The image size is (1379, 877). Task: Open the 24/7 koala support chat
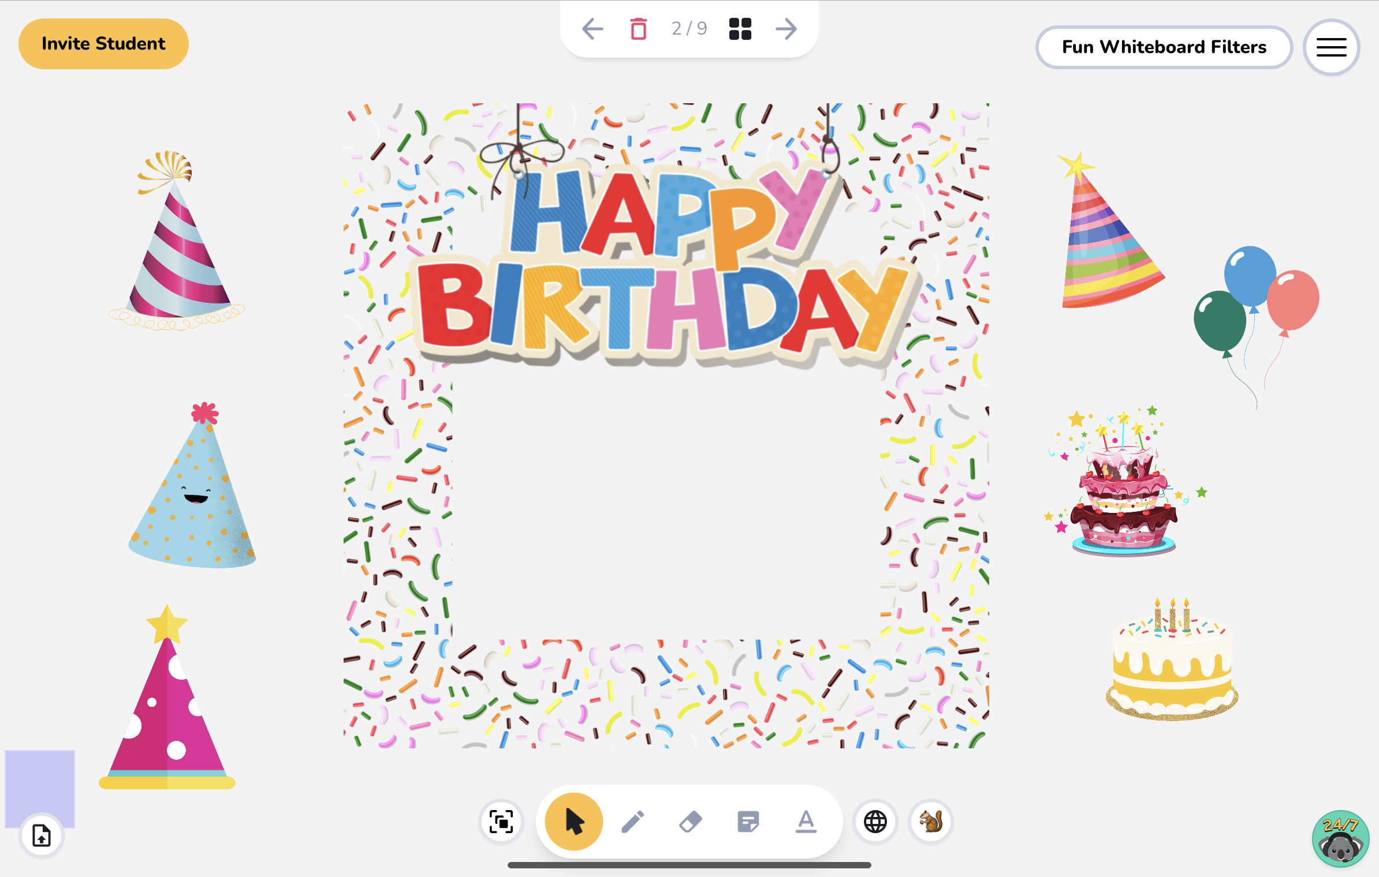pos(1340,840)
